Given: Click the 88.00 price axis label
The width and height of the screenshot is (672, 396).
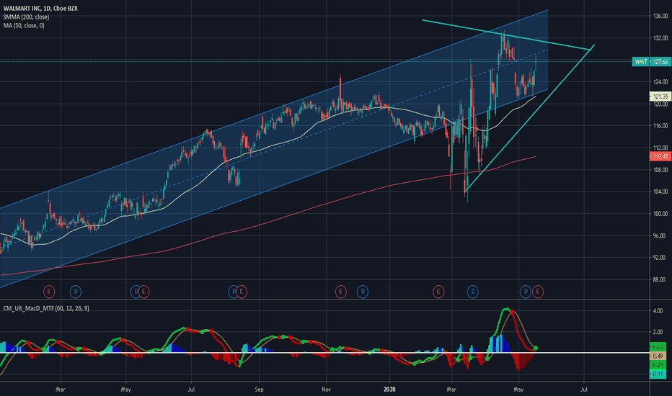Looking at the screenshot, I should tap(660, 279).
